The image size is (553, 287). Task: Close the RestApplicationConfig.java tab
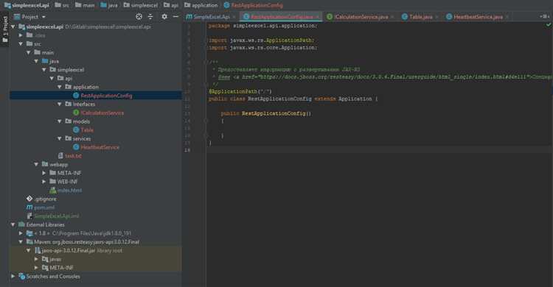click(x=317, y=17)
